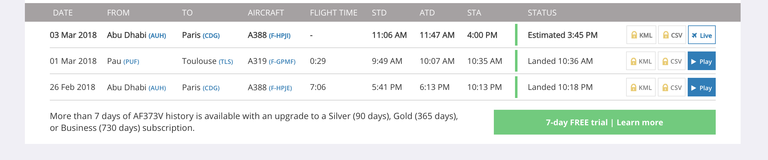768x160 pixels.
Task: Play the 01 Mar 2018 flight
Action: tap(702, 61)
